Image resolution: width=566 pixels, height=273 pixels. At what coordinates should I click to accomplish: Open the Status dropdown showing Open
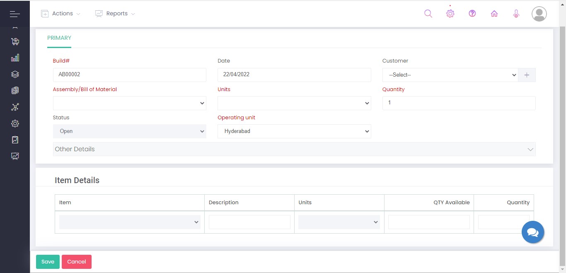tap(129, 131)
